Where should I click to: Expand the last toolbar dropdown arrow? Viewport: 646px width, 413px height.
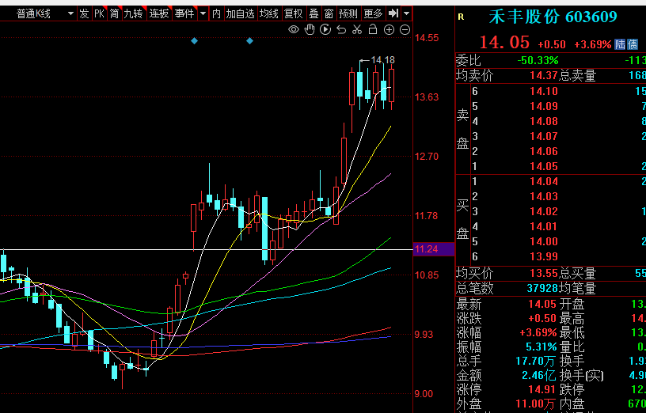(x=407, y=14)
